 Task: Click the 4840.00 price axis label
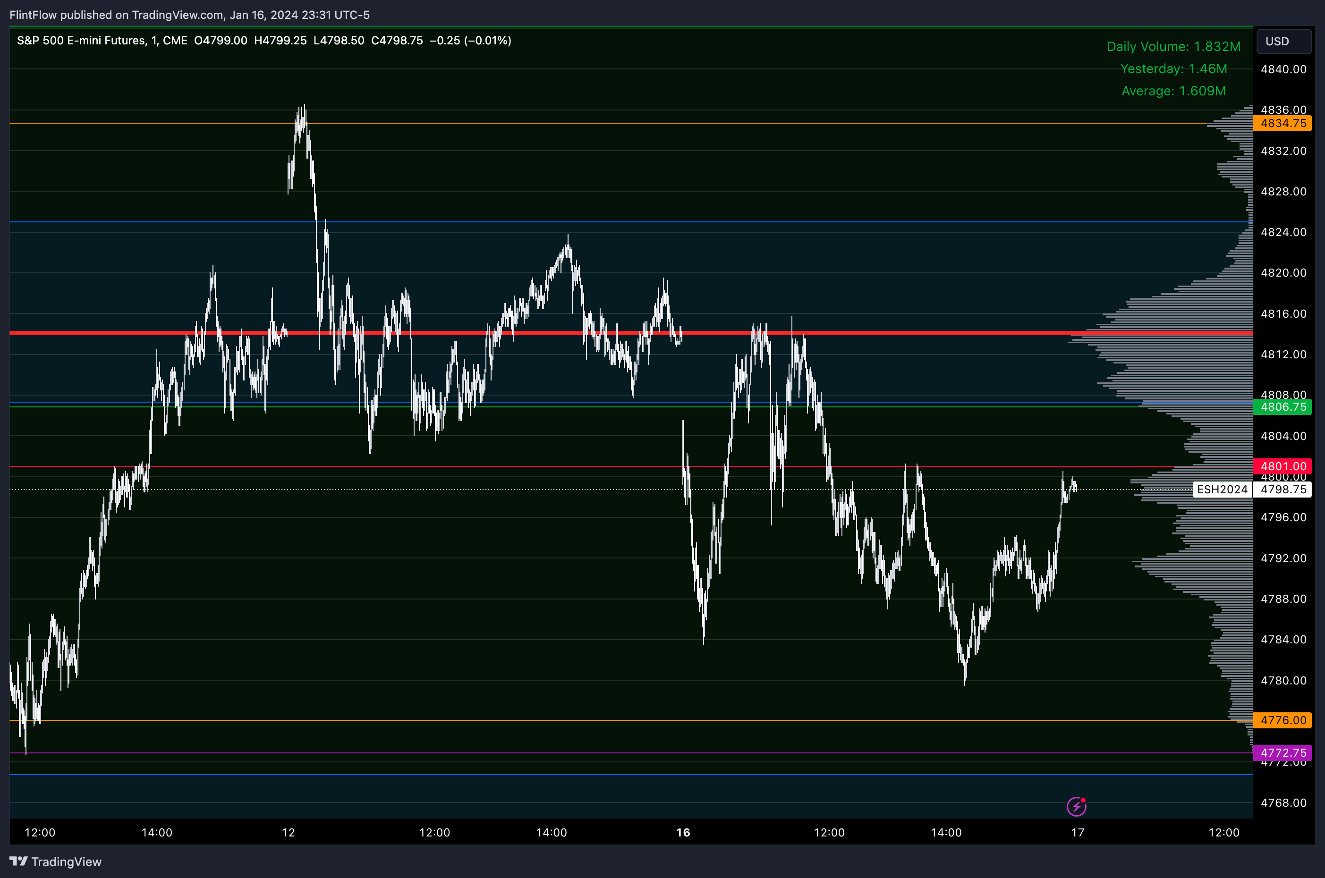tap(1283, 69)
